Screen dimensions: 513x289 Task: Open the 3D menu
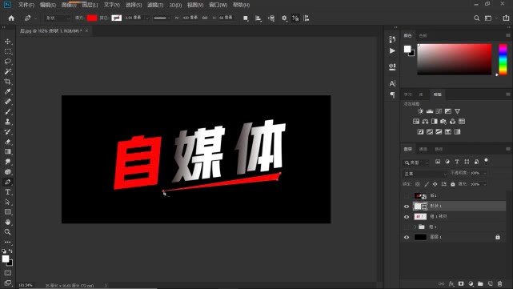[175, 5]
